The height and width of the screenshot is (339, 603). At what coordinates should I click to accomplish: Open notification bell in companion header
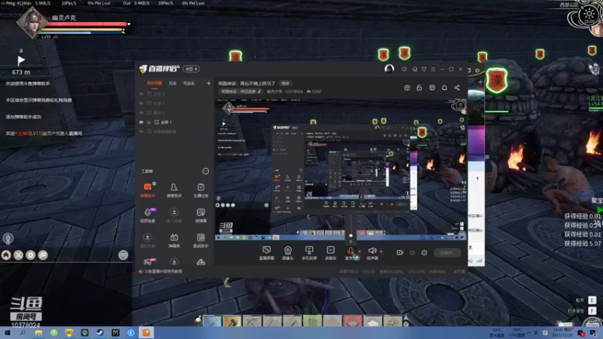(x=444, y=87)
